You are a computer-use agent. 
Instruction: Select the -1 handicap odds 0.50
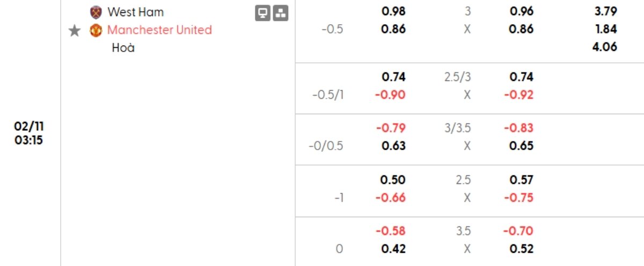coord(393,180)
